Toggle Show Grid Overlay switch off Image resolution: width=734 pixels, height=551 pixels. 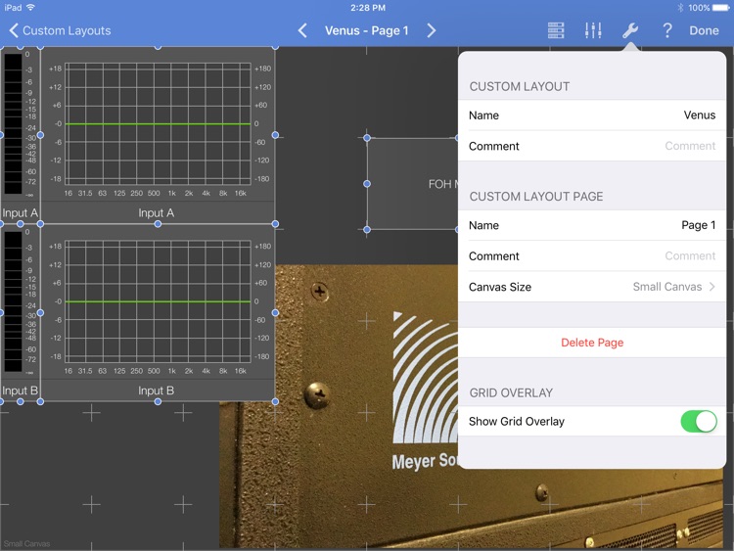(699, 422)
